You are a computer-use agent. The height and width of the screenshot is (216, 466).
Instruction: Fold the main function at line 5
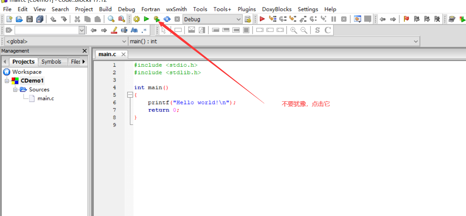(130, 95)
